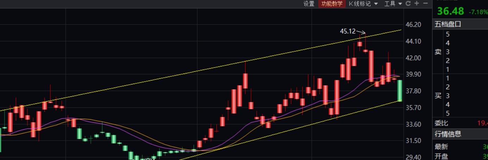Click the 29.40 price axis label
This screenshot has width=488, height=160.
[413, 157]
